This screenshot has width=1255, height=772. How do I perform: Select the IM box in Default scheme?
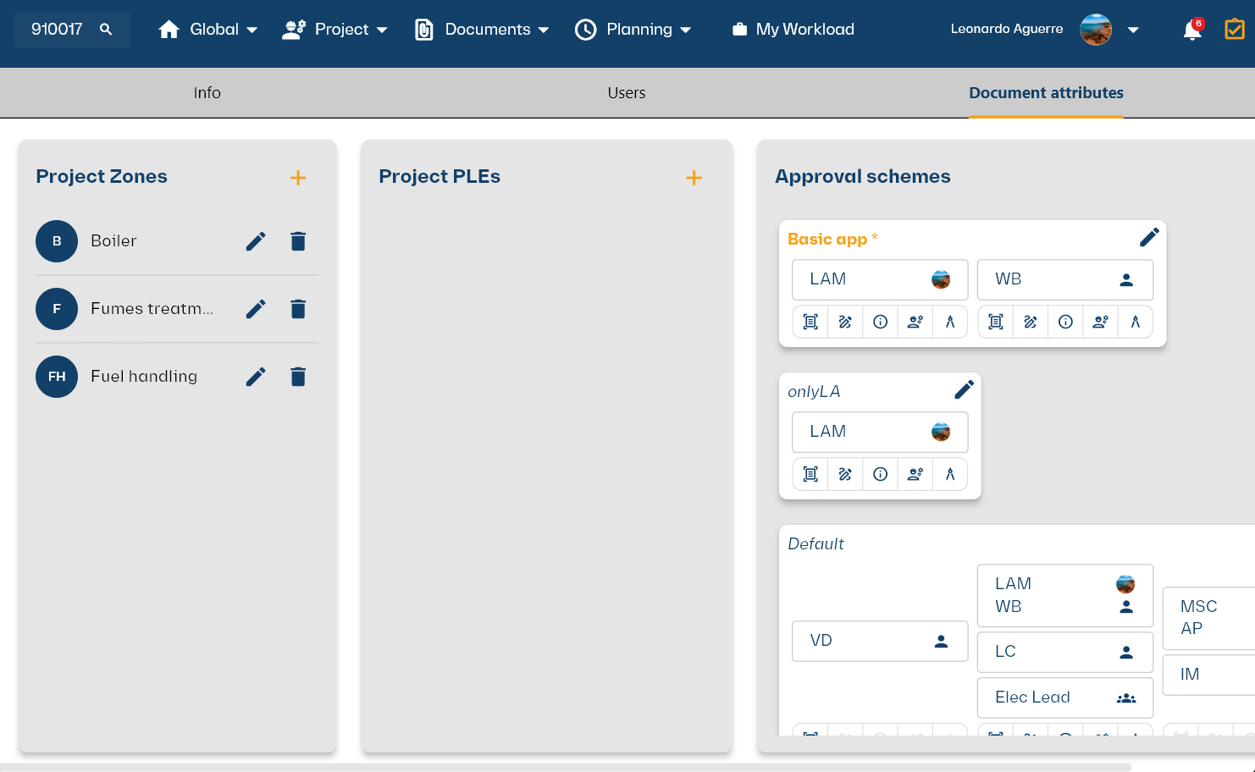tap(1208, 675)
